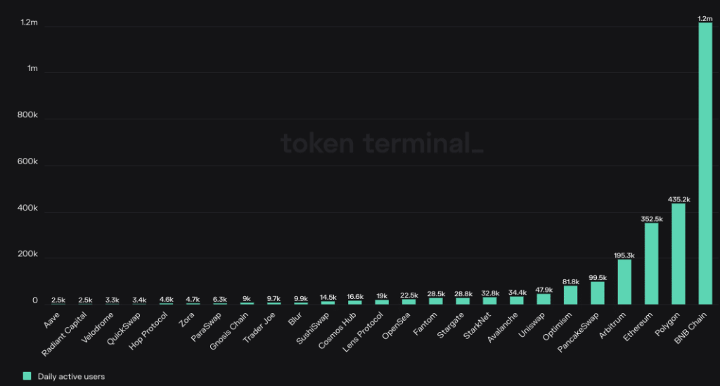This screenshot has width=720, height=386.
Task: Select the Polygon bar in the chart
Action: pos(679,253)
